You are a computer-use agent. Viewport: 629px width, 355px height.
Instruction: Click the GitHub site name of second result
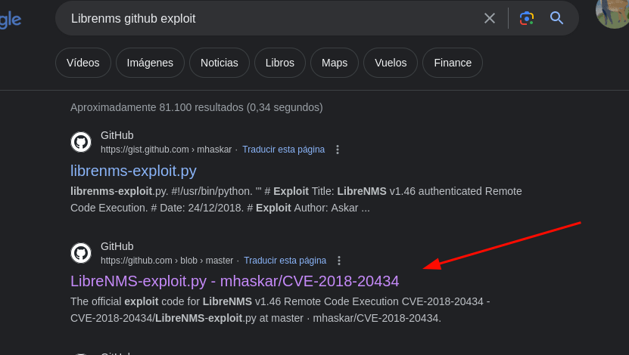point(117,246)
